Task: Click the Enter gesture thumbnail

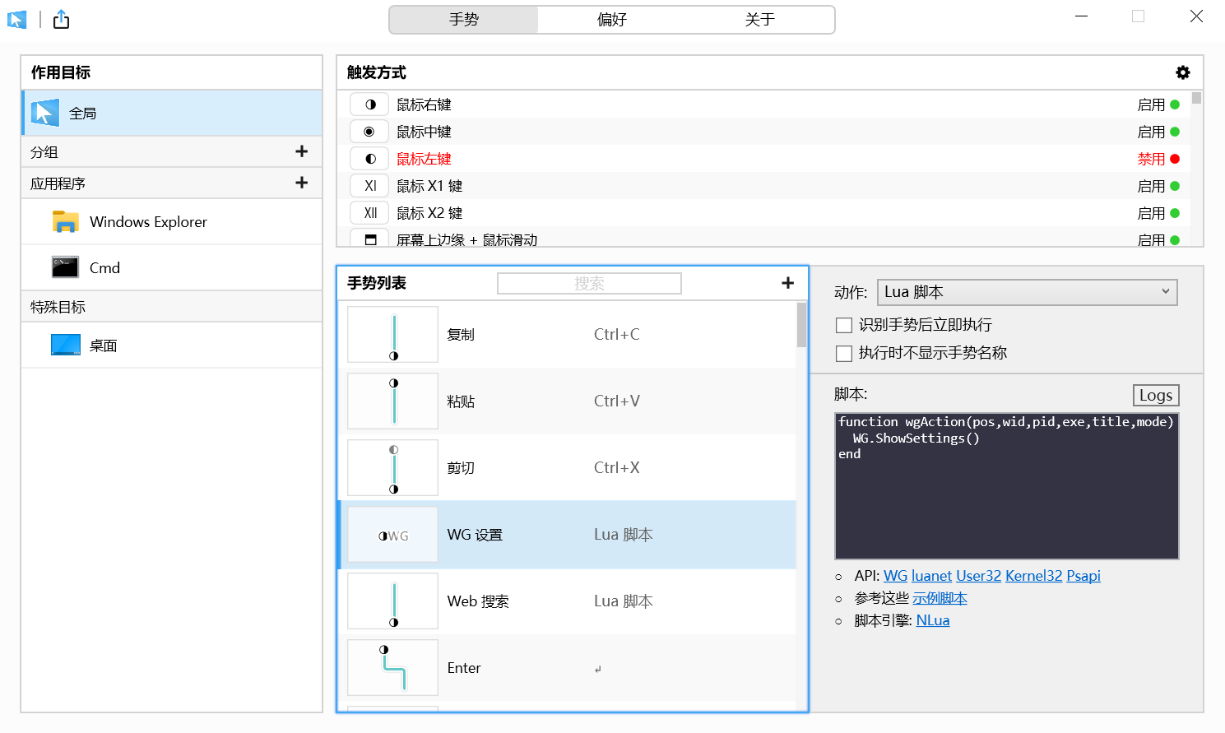Action: click(393, 668)
